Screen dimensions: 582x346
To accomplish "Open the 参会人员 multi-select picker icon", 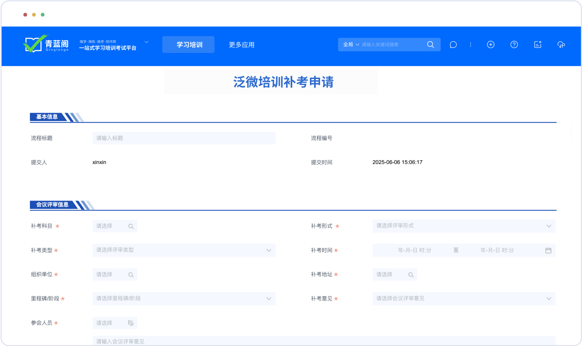I will tap(131, 323).
